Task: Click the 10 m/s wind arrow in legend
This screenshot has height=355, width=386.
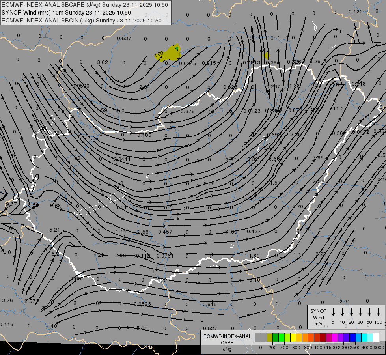Action: click(342, 312)
